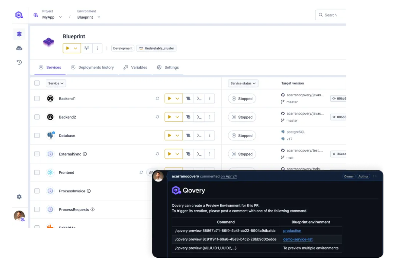Restart the Backend2 service with the refresh icon
The image size is (395, 263).
coord(157,117)
